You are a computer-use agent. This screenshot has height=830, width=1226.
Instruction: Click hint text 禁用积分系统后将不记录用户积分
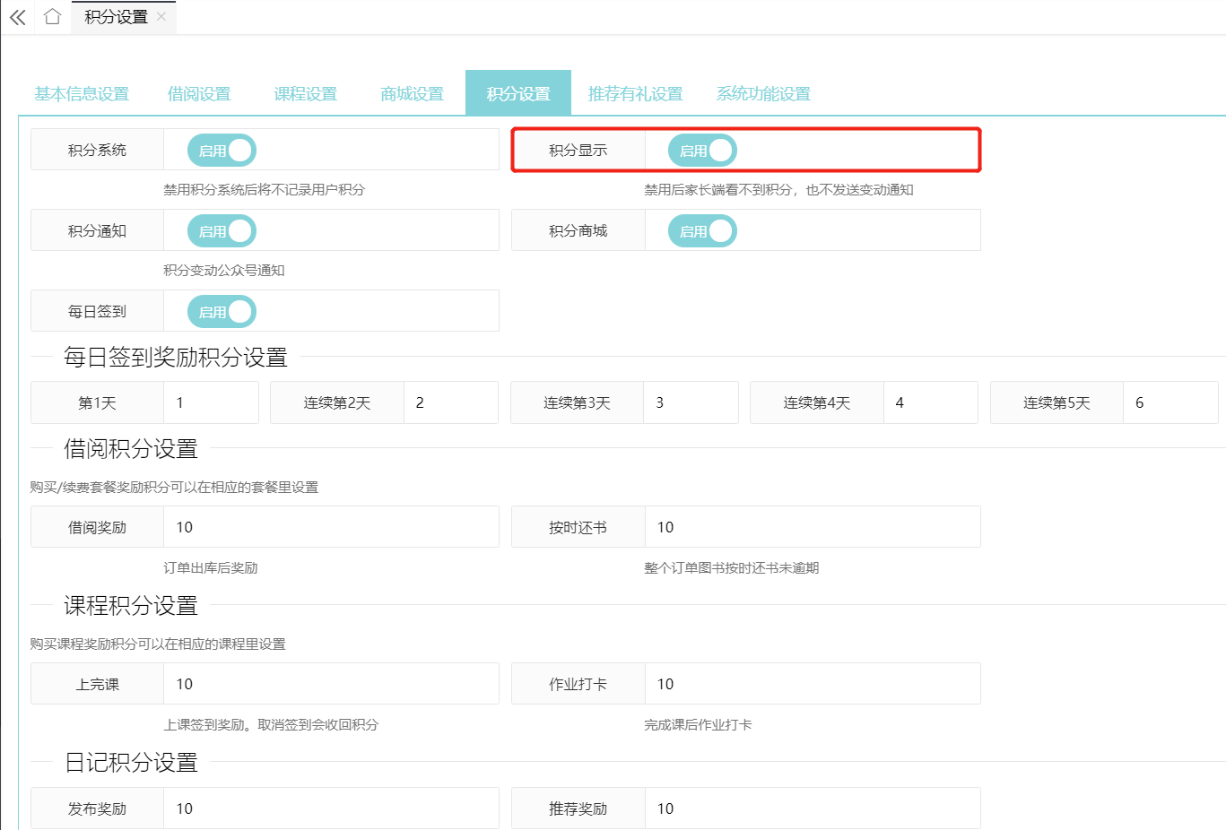[265, 190]
